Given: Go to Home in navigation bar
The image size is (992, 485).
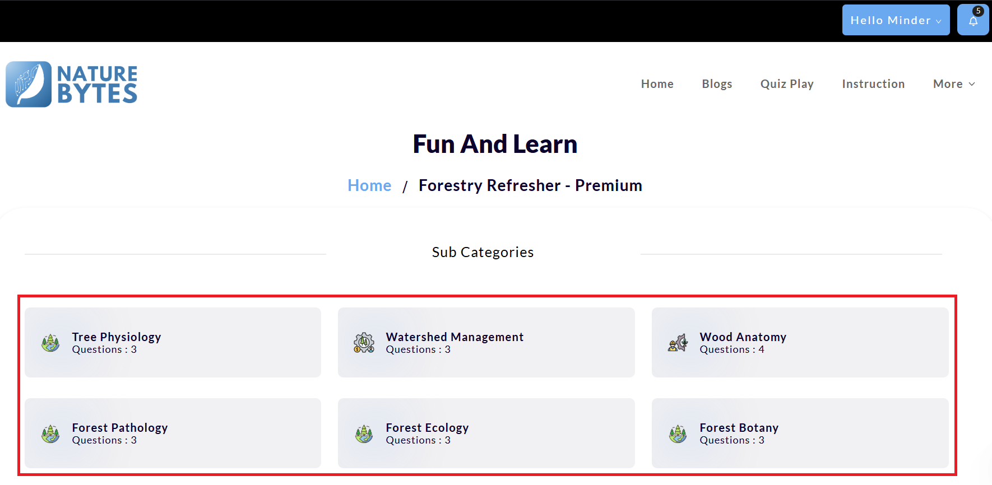Looking at the screenshot, I should 657,84.
